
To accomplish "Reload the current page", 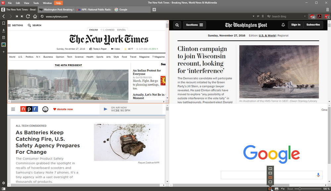I will 28,16.
